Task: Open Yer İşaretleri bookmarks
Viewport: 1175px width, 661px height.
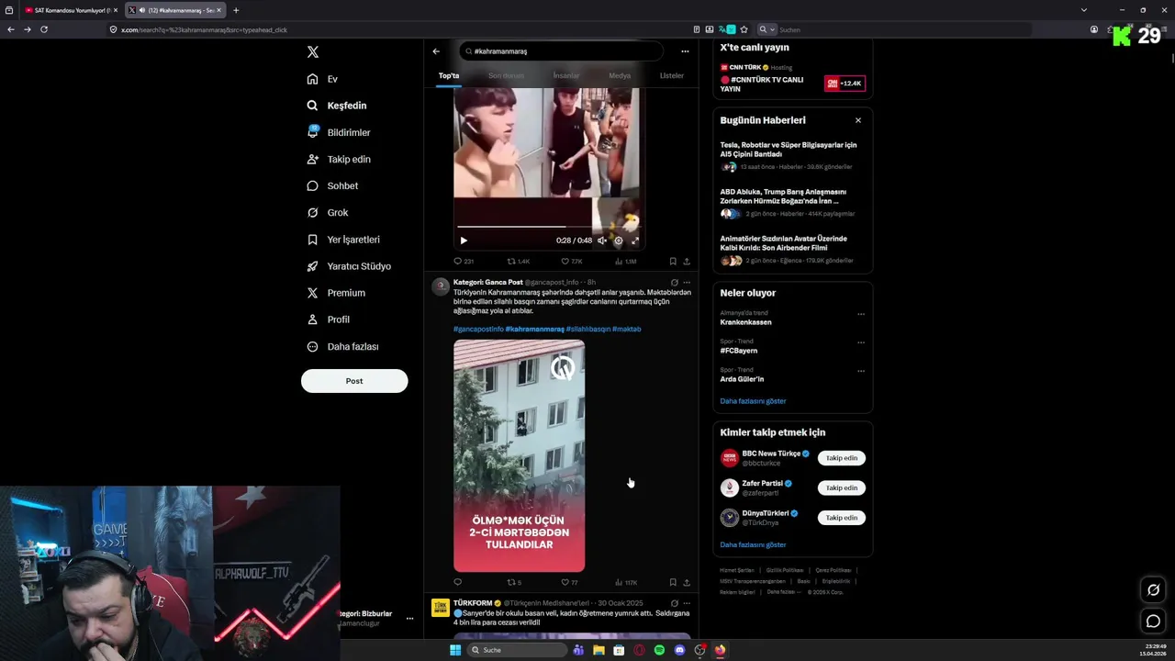Action: click(x=343, y=239)
